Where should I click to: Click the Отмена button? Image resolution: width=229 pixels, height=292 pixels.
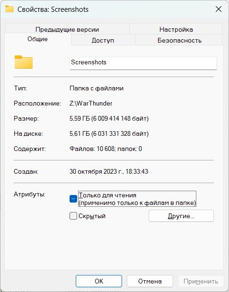point(150,281)
